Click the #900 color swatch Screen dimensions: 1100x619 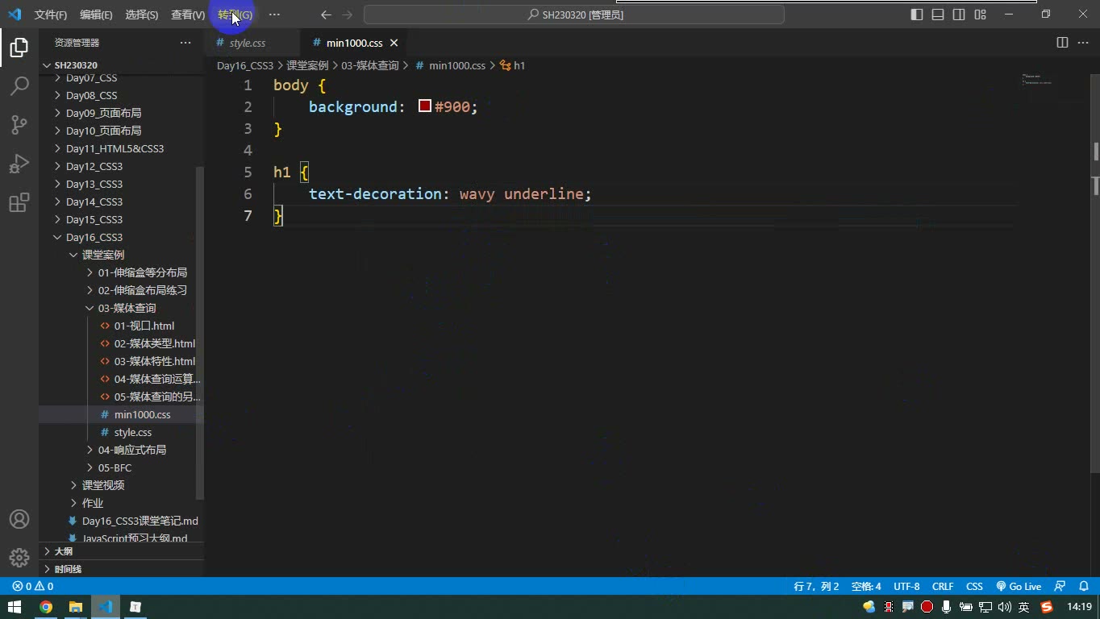coord(425,106)
